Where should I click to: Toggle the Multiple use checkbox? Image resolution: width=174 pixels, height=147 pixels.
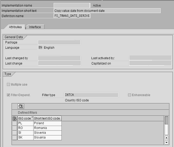[x=8, y=84]
